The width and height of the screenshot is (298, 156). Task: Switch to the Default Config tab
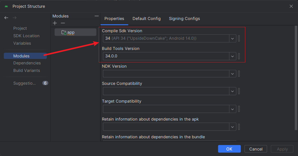[146, 19]
